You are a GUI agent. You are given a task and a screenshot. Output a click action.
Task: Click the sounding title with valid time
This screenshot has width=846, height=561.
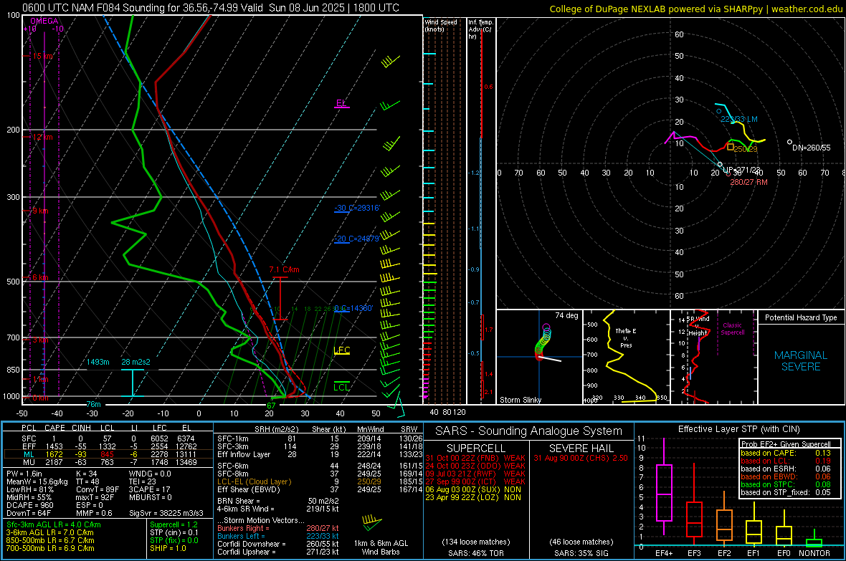[210, 8]
